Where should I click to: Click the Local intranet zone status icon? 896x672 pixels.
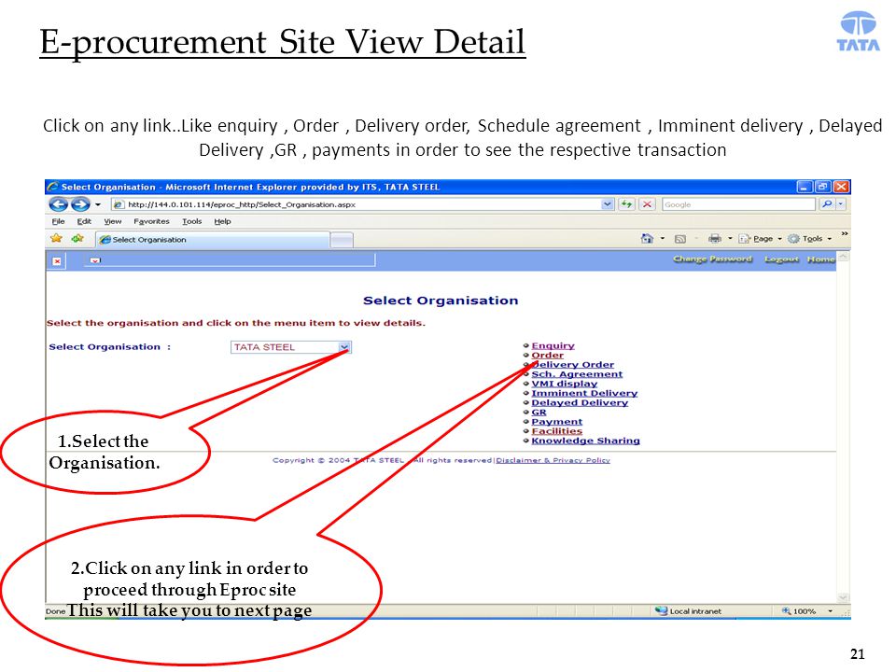[x=661, y=610]
